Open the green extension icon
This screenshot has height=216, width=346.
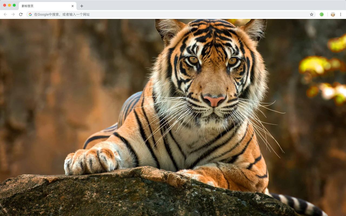(x=322, y=14)
